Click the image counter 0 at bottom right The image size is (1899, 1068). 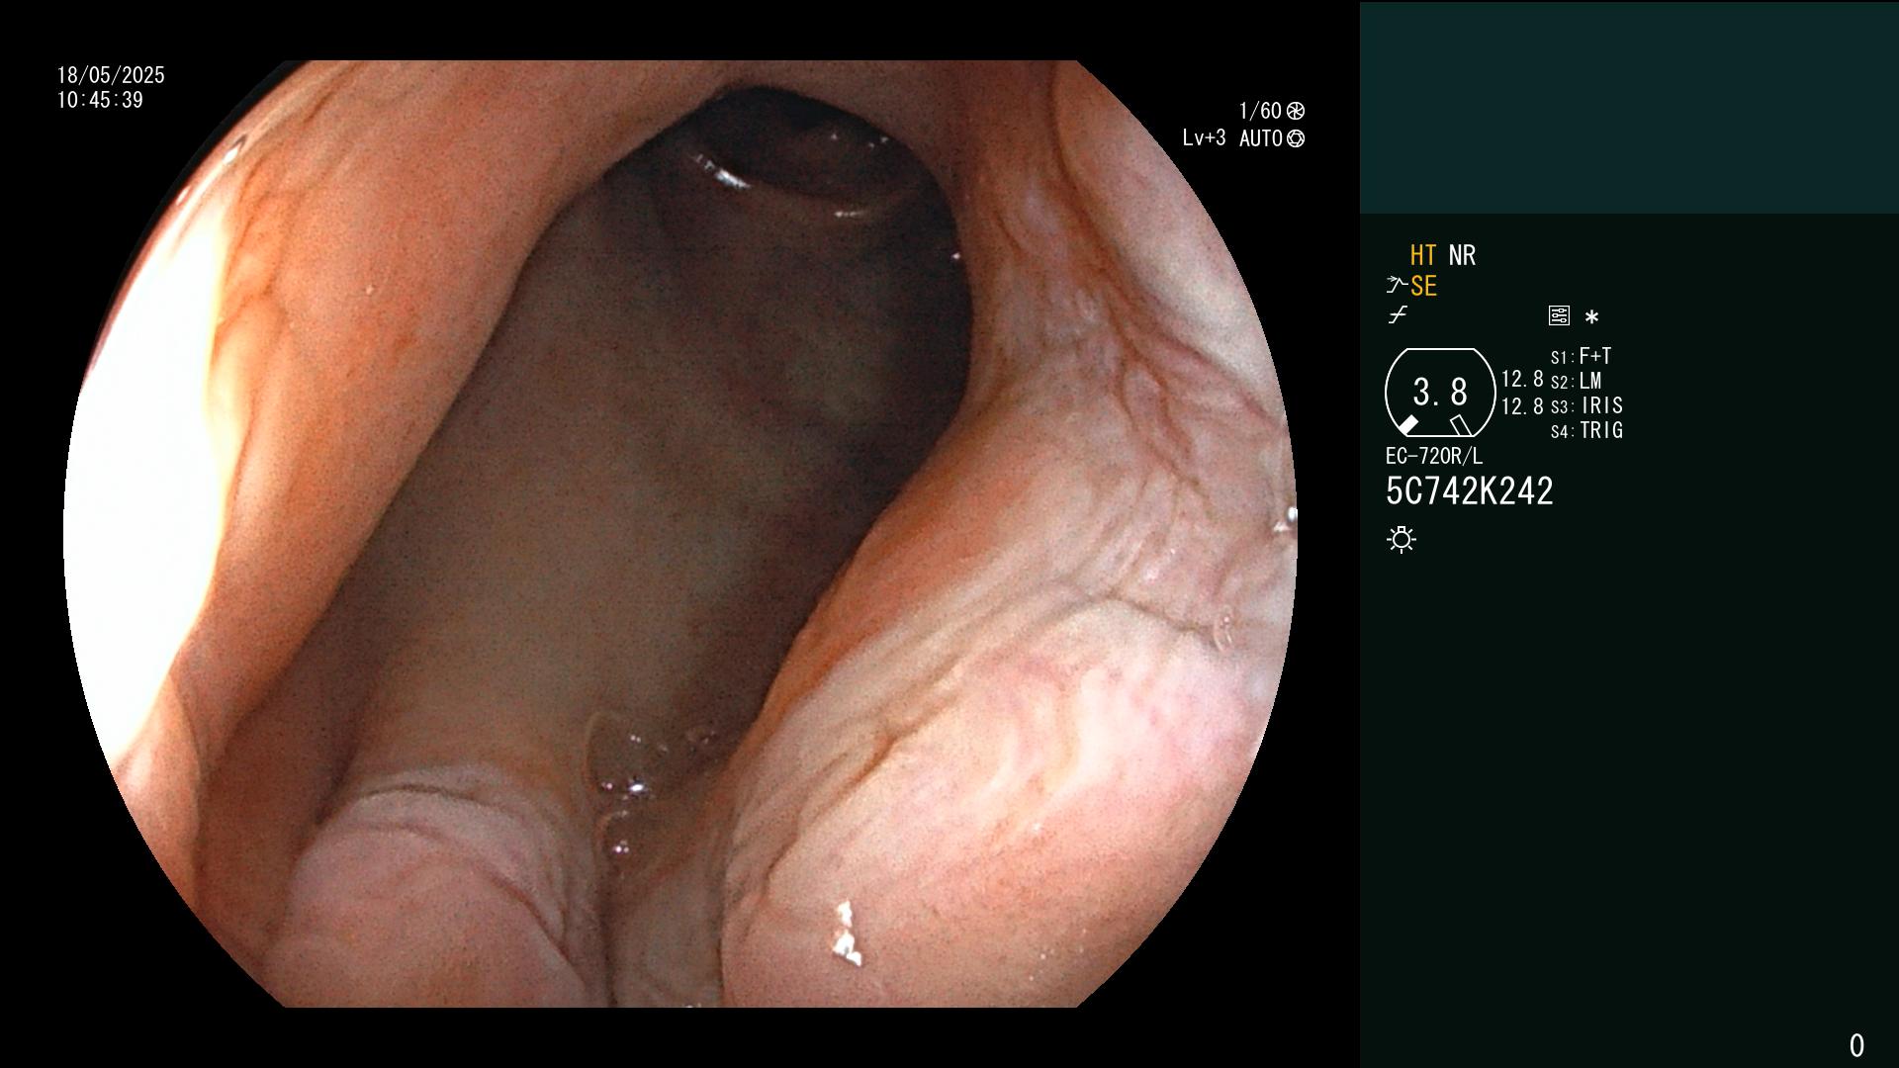click(1856, 1045)
